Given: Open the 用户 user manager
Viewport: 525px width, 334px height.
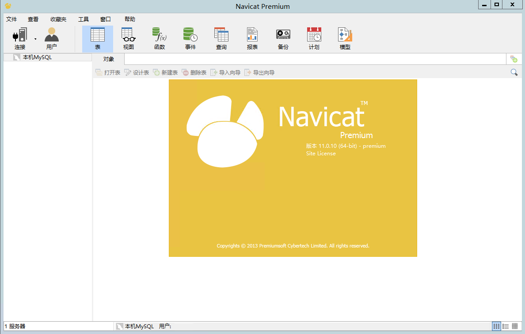Looking at the screenshot, I should [52, 39].
